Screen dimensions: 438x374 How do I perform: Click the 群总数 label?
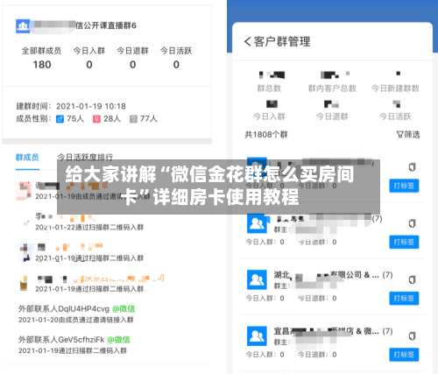click(269, 88)
